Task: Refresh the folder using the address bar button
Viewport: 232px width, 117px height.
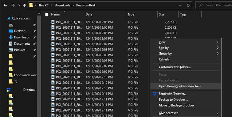Action: click(x=188, y=5)
